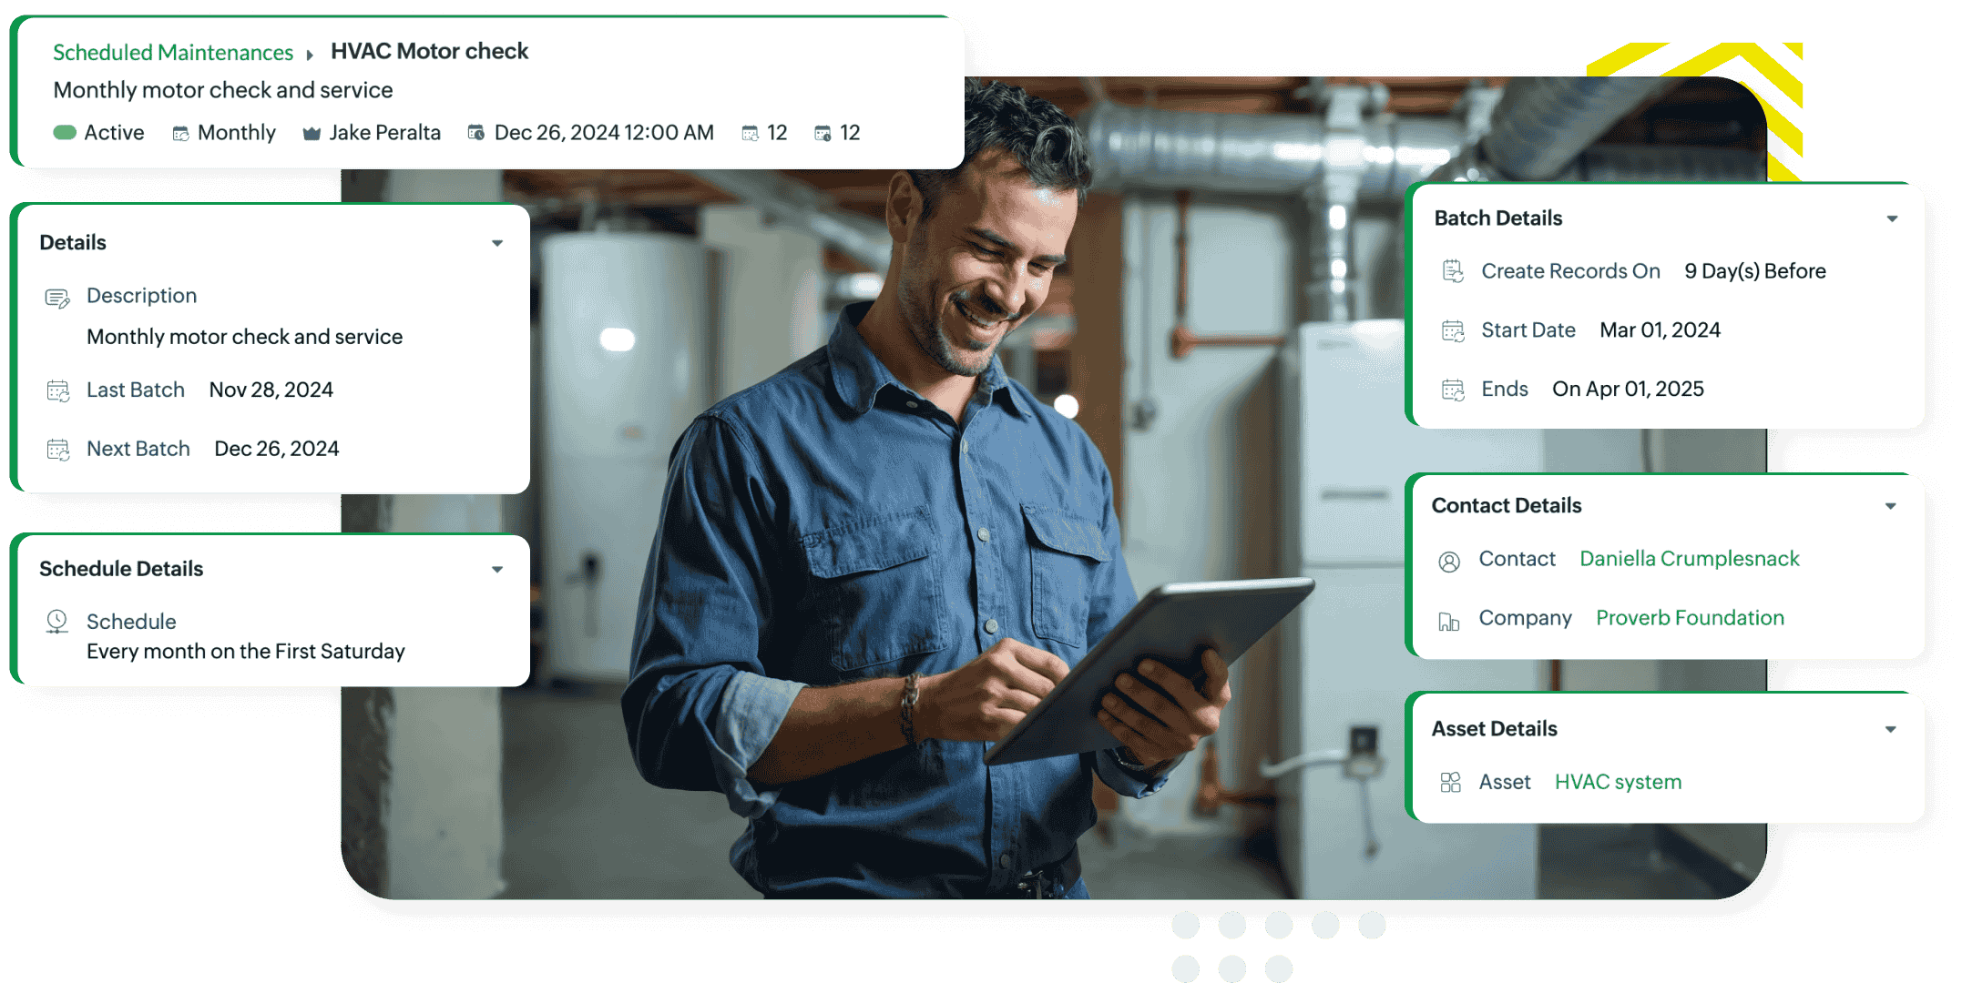Viewport: 1962px width, 983px height.
Task: Collapse the Batch Details panel arrow
Action: [x=1892, y=218]
